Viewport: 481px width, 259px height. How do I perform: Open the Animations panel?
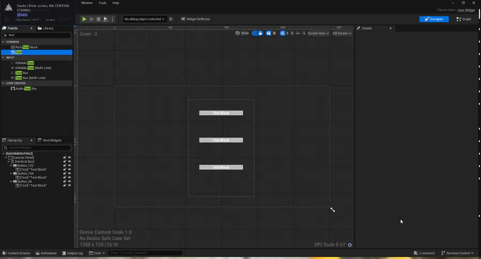pos(46,253)
